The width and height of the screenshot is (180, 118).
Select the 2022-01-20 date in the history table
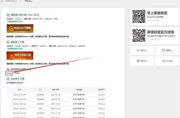(x=56, y=95)
